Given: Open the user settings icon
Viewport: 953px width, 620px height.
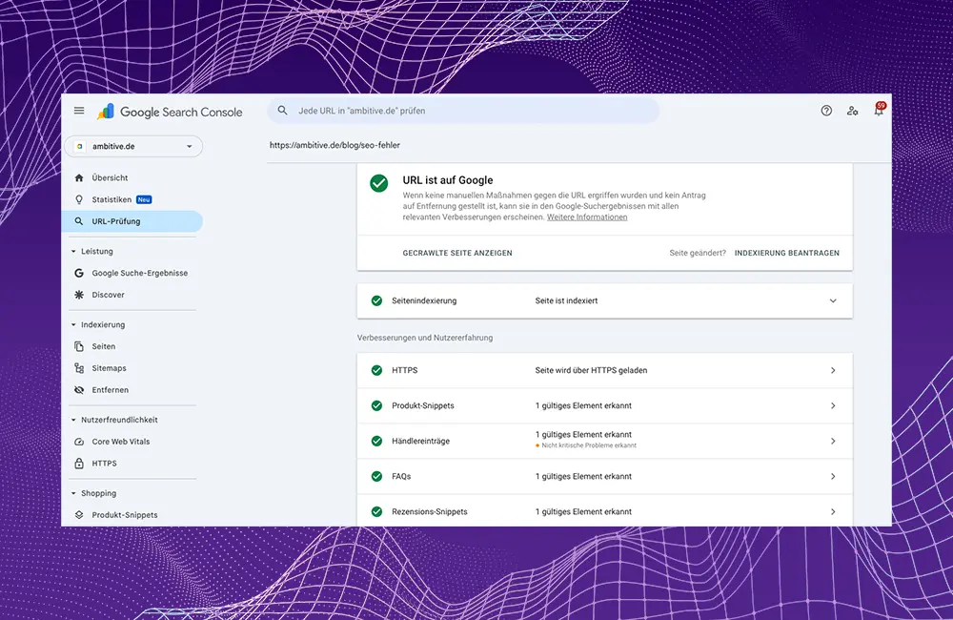Looking at the screenshot, I should pyautogui.click(x=852, y=111).
